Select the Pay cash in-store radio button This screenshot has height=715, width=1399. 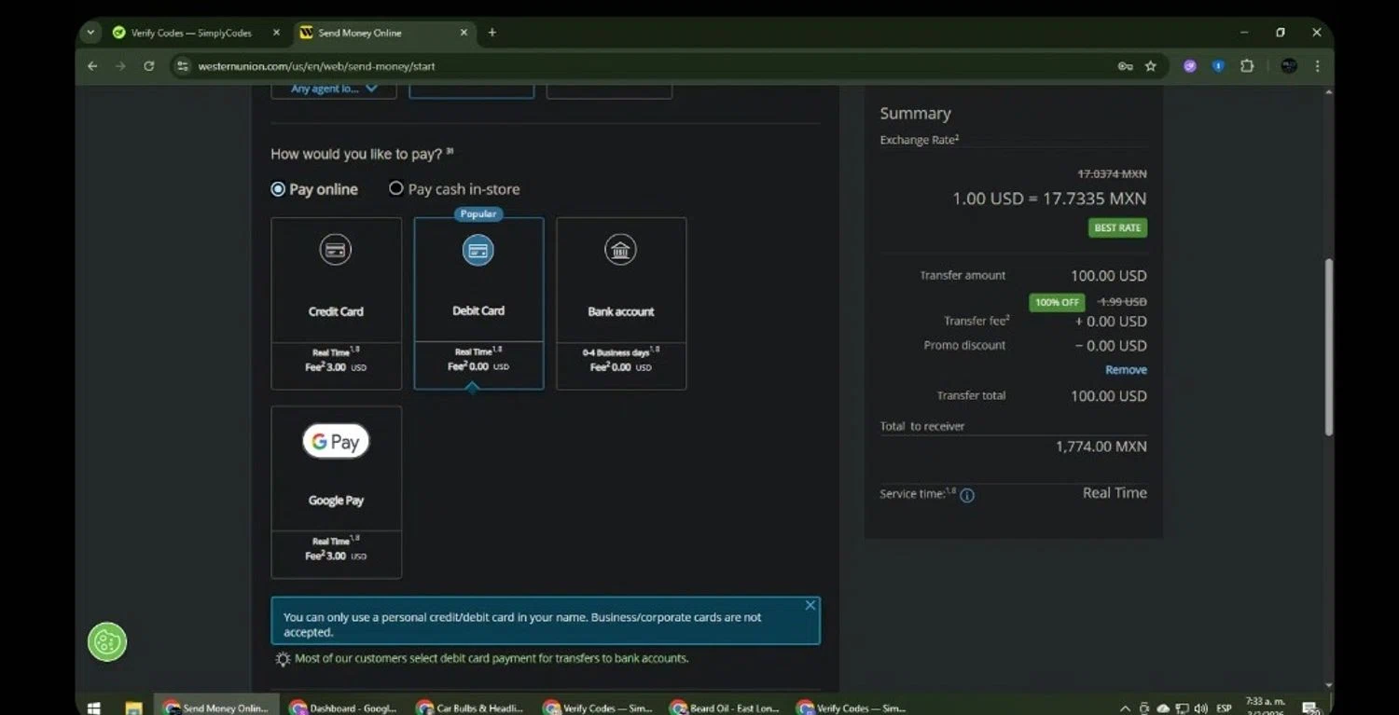pyautogui.click(x=396, y=188)
